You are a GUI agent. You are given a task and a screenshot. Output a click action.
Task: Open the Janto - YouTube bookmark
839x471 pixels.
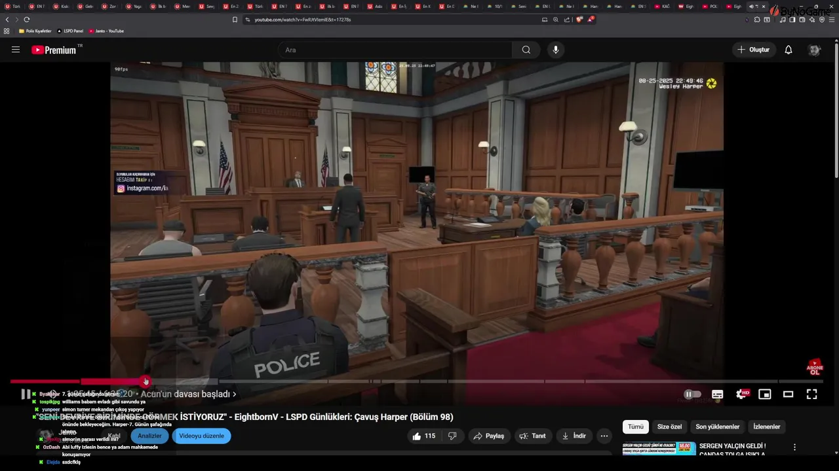pos(106,31)
